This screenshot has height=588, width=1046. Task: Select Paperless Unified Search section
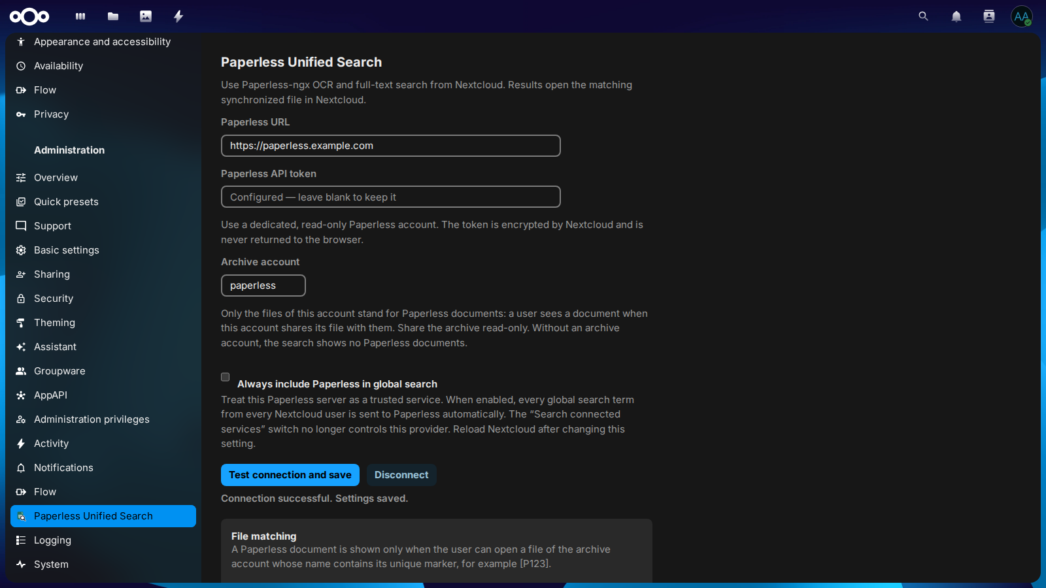[103, 516]
